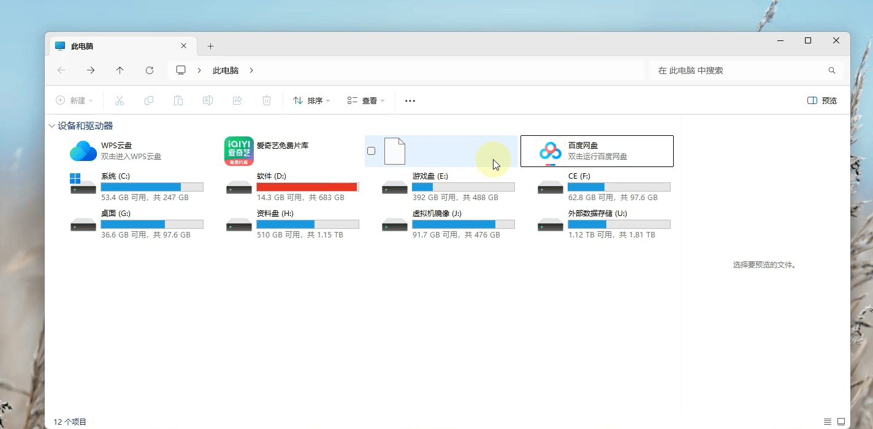Switch to large icons view in status bar
Image resolution: width=873 pixels, height=429 pixels.
pos(841,422)
